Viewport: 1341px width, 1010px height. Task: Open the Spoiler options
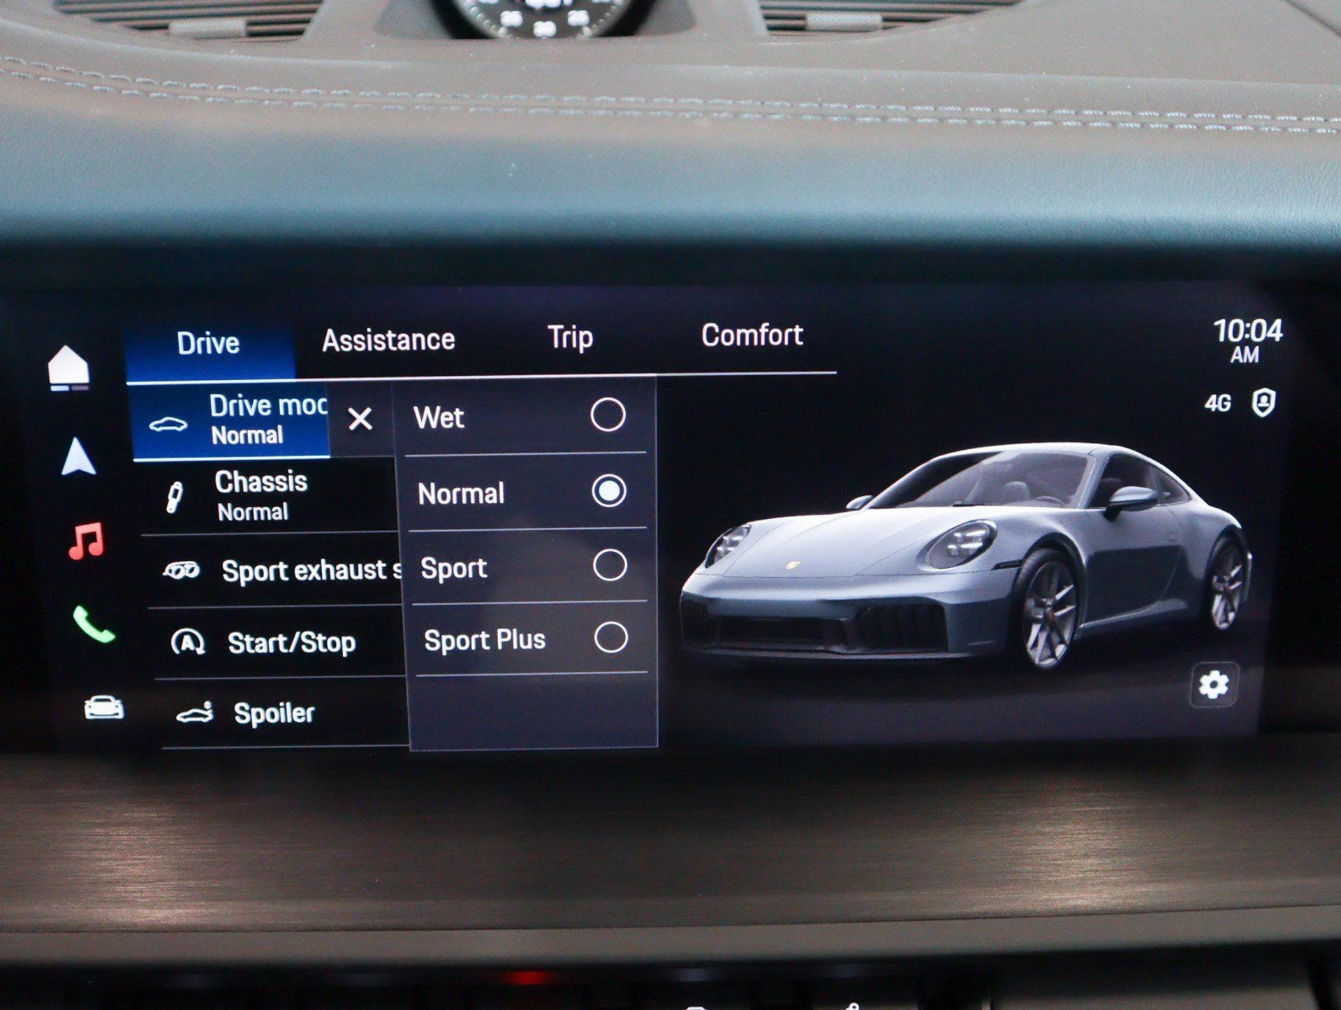274,713
